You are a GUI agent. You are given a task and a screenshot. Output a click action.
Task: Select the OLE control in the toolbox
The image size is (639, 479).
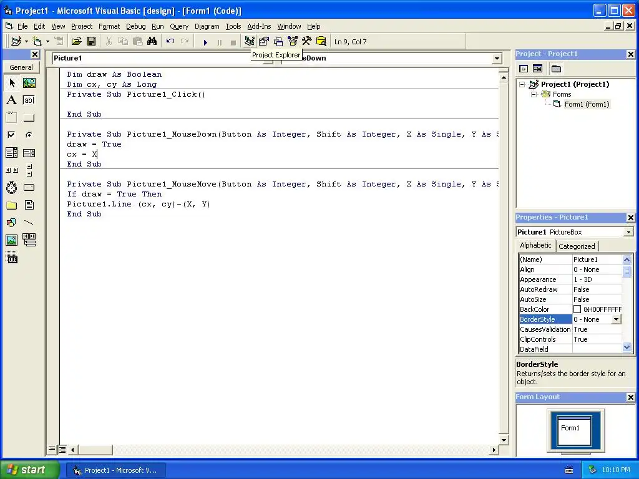pos(12,258)
